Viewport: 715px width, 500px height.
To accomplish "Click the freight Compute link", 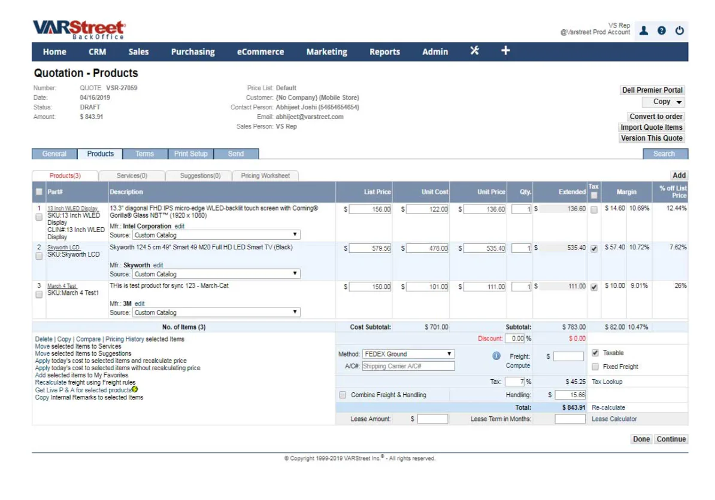I will (x=517, y=365).
